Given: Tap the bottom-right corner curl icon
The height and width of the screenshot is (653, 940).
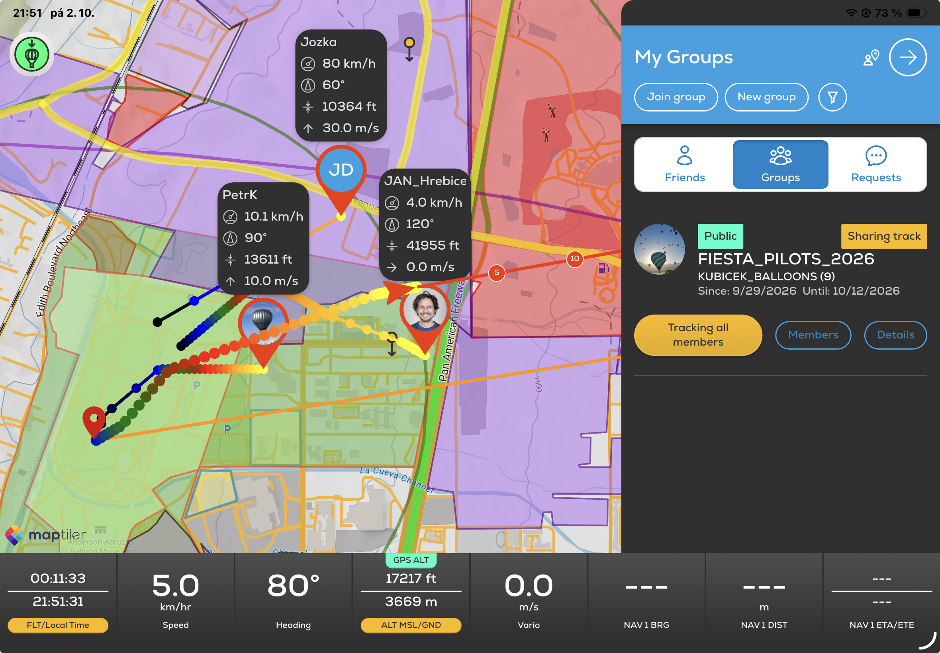Looking at the screenshot, I should 927,641.
